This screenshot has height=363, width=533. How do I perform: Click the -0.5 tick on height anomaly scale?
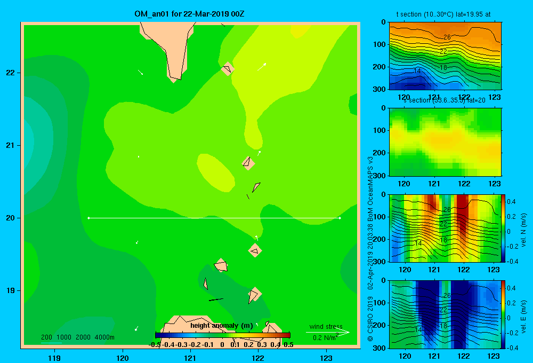[155, 345]
